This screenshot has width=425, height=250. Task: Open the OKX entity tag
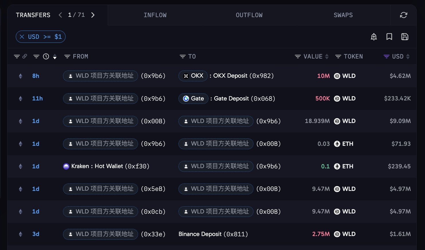point(193,76)
